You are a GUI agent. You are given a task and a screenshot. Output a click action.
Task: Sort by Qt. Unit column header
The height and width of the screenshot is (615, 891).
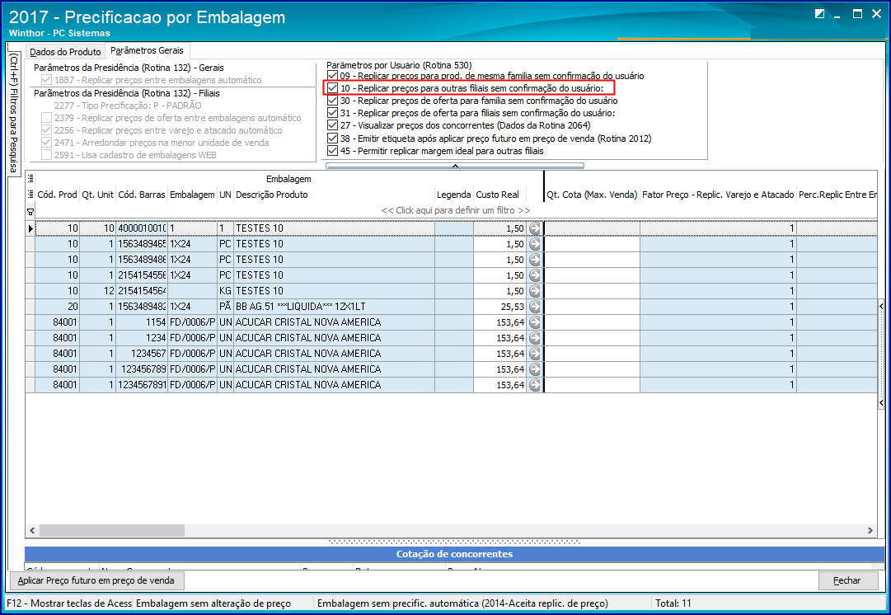[98, 195]
